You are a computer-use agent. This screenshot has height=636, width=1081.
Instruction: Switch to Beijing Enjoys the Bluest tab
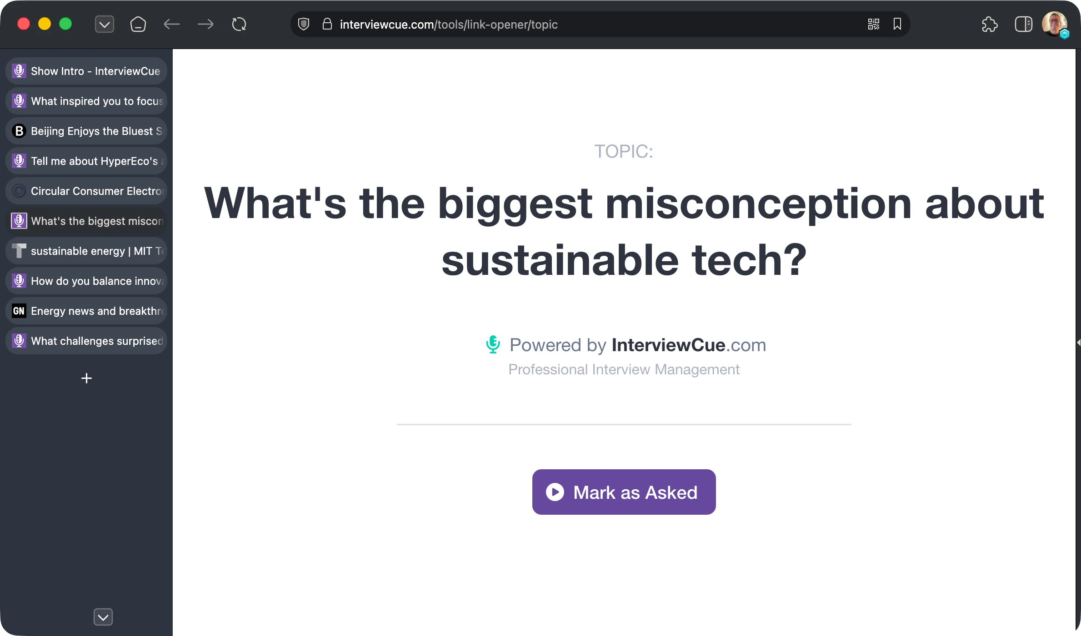tap(86, 131)
